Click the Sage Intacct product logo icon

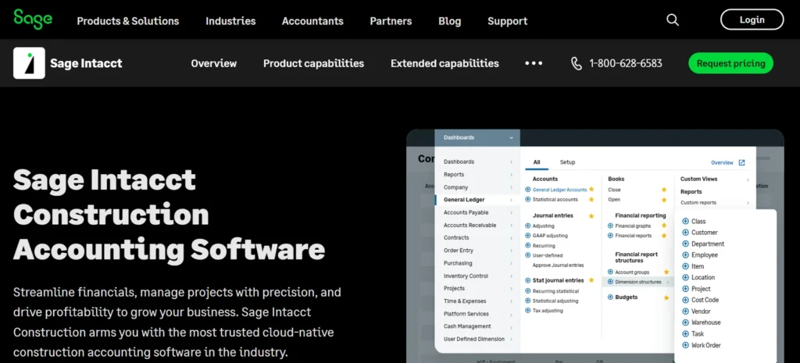[29, 63]
